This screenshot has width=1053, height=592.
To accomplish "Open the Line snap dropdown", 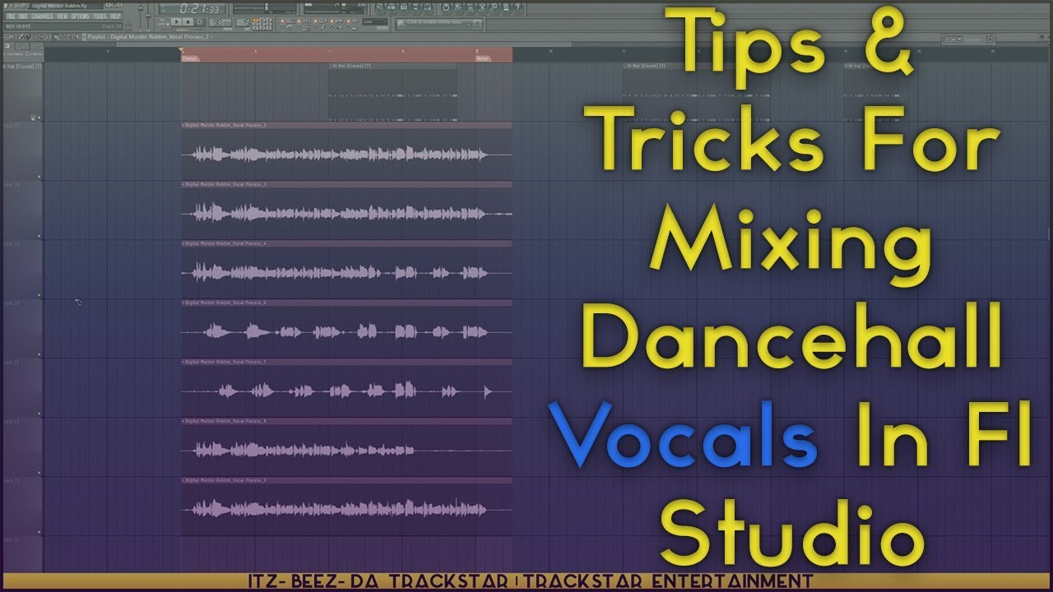I will [374, 21].
